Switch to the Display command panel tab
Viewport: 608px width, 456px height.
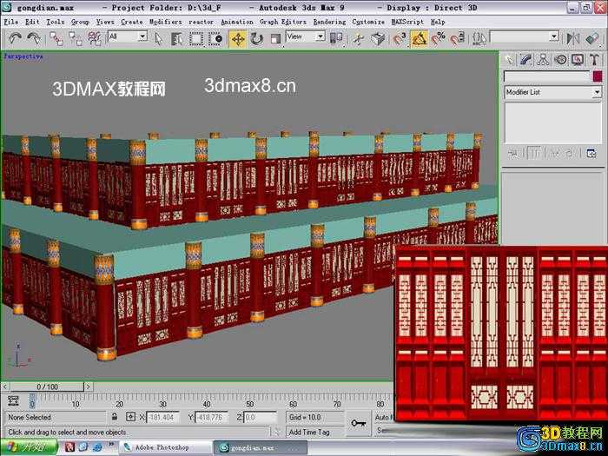click(578, 59)
